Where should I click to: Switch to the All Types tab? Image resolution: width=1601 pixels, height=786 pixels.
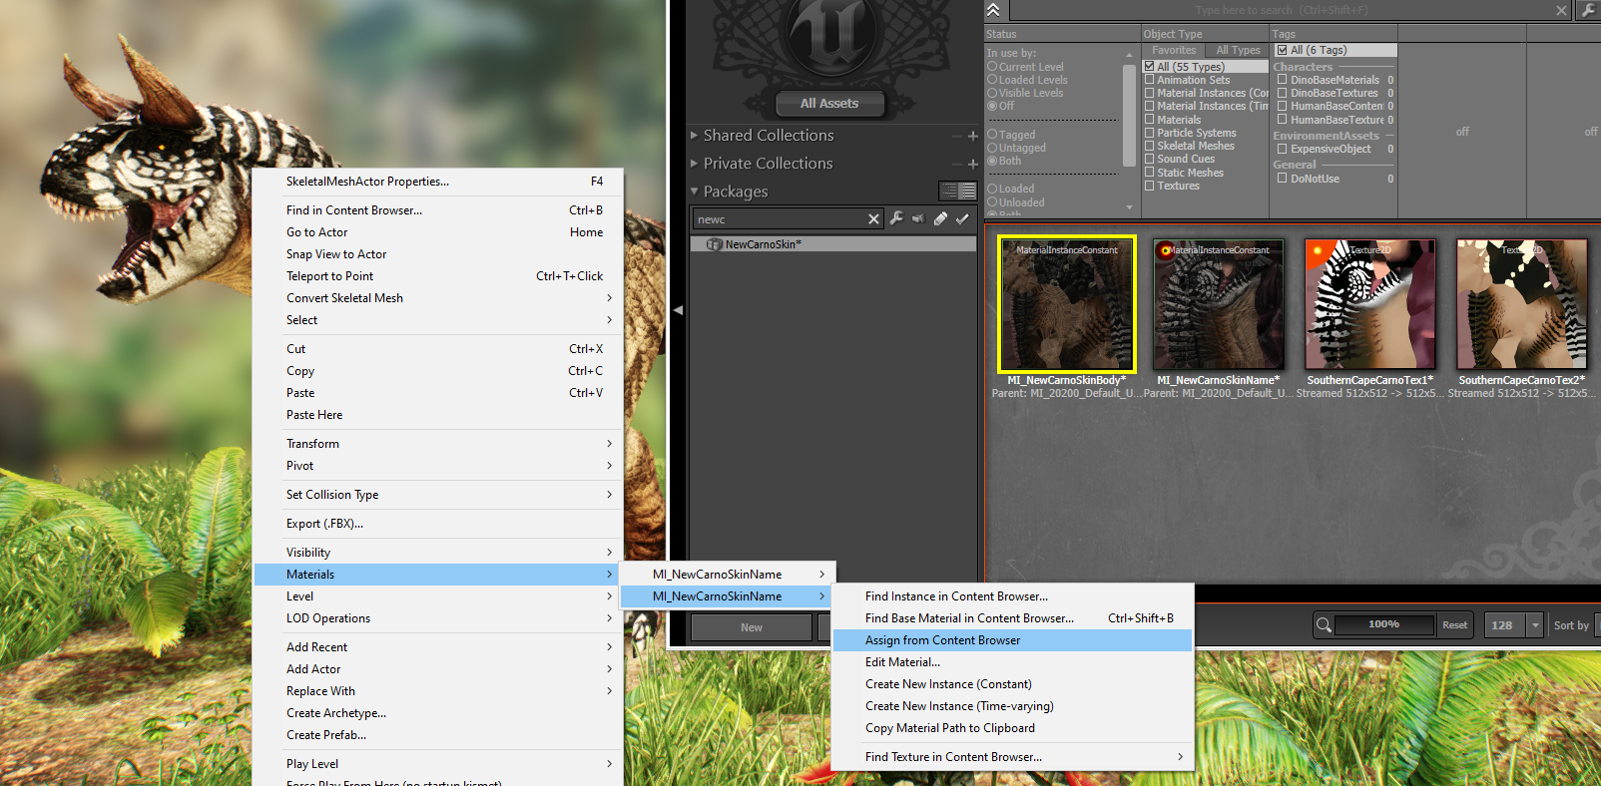(1238, 50)
